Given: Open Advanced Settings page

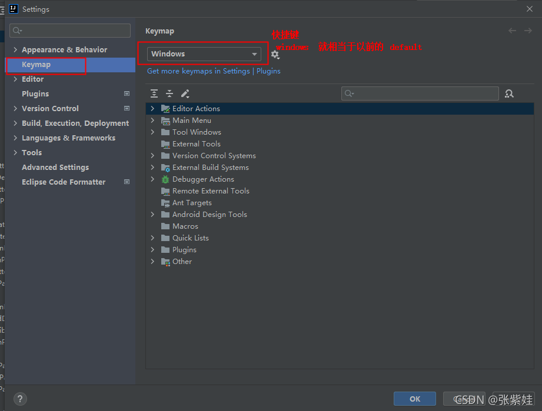Looking at the screenshot, I should [71, 167].
